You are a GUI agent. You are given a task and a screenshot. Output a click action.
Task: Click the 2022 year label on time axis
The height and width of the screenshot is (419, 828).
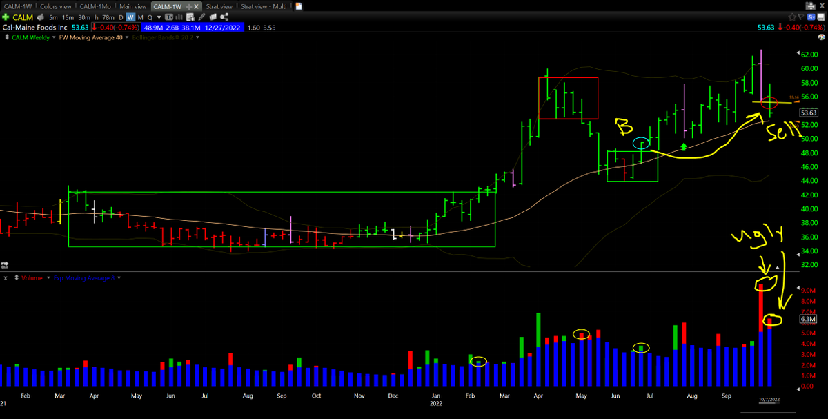436,403
